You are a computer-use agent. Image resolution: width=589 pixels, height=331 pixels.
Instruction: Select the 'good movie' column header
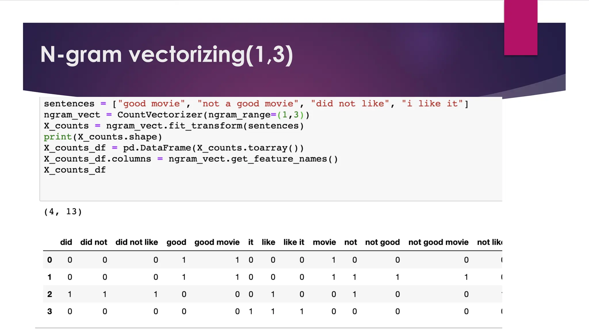[217, 242]
